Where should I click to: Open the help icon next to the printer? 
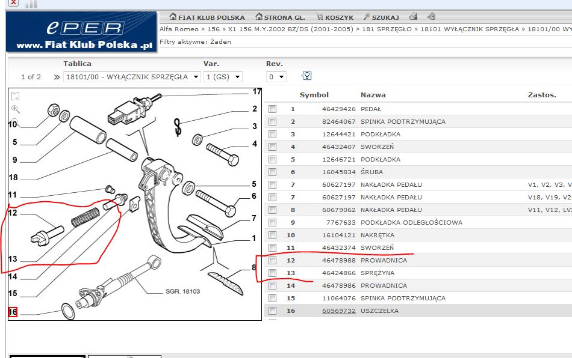tap(432, 16)
